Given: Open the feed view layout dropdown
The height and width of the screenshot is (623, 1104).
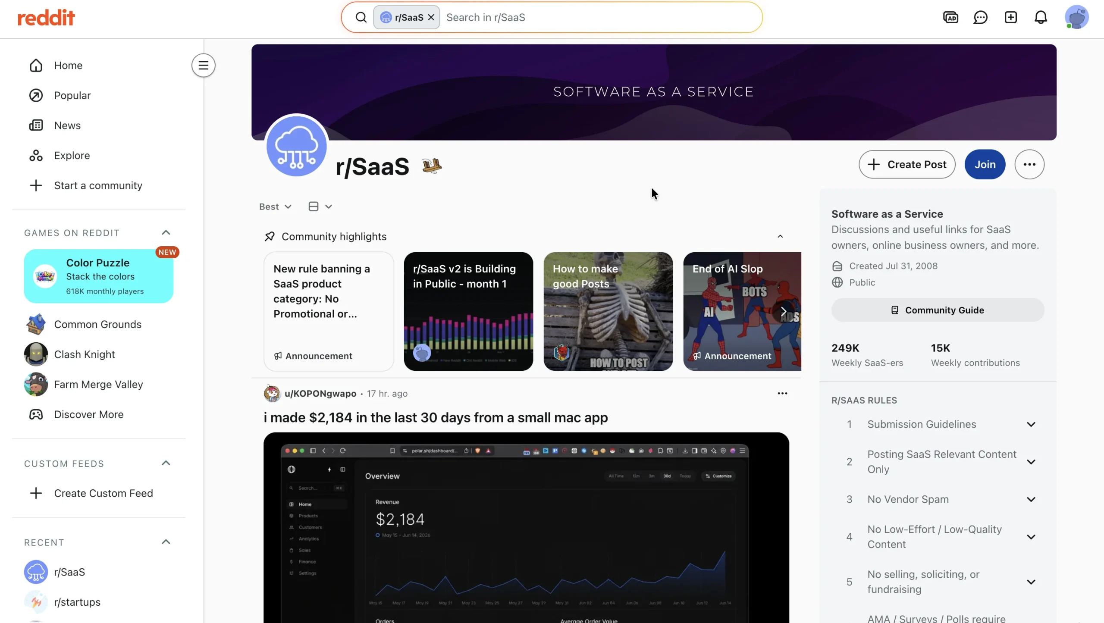Looking at the screenshot, I should point(320,207).
